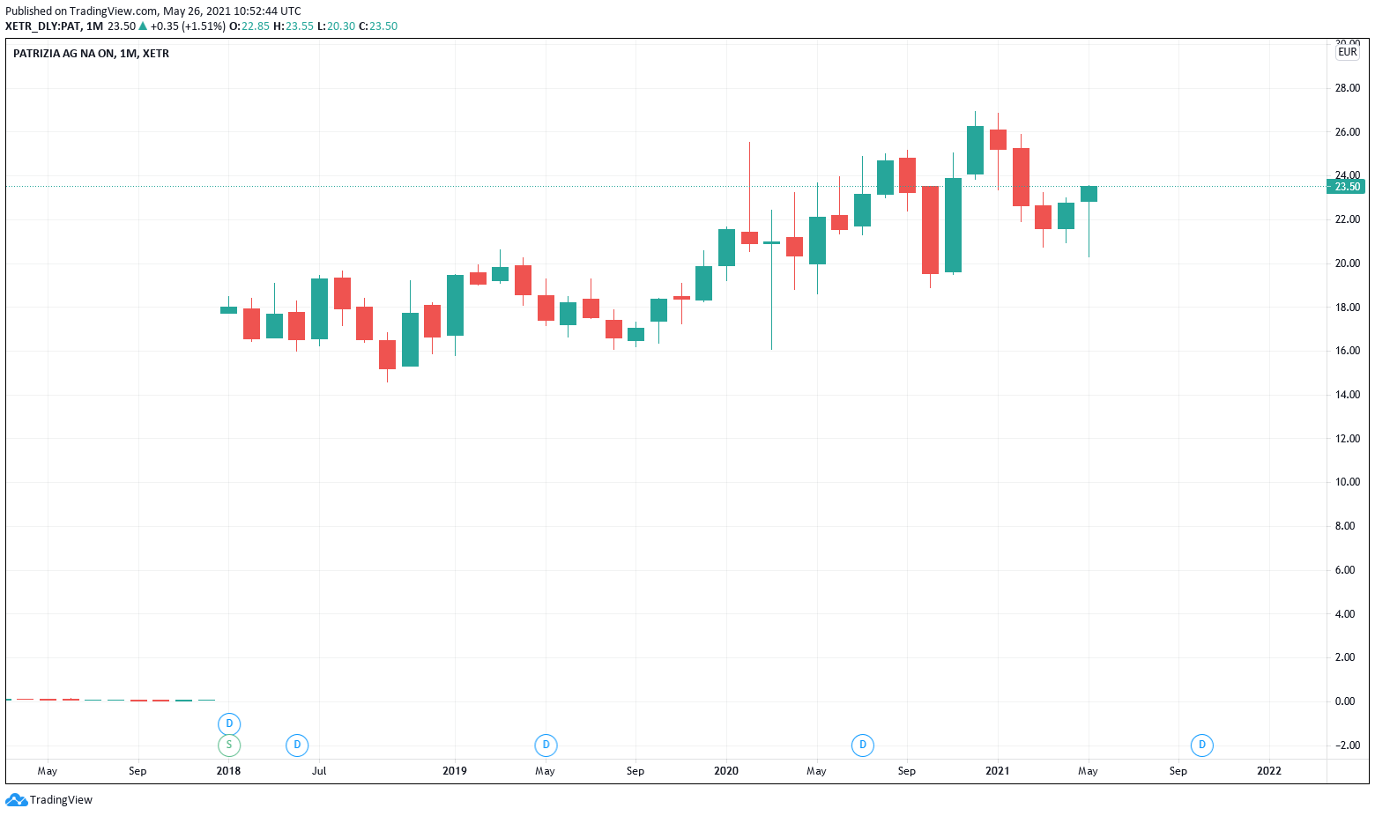Click the Jul label on the time axis
1375x816 pixels.
319,771
